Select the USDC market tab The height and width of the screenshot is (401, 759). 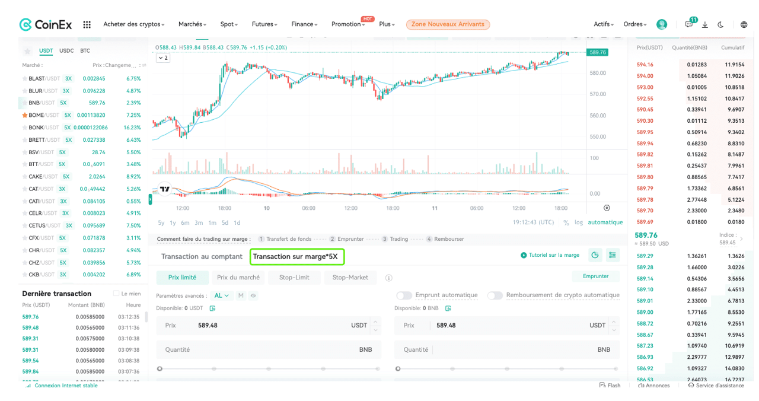click(66, 51)
